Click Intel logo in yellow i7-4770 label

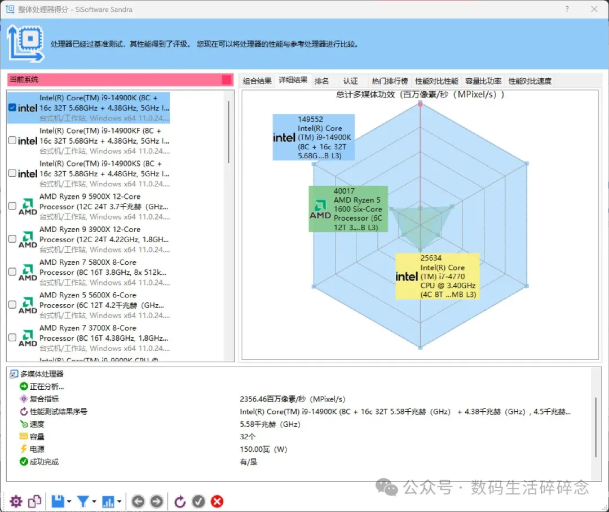407,277
